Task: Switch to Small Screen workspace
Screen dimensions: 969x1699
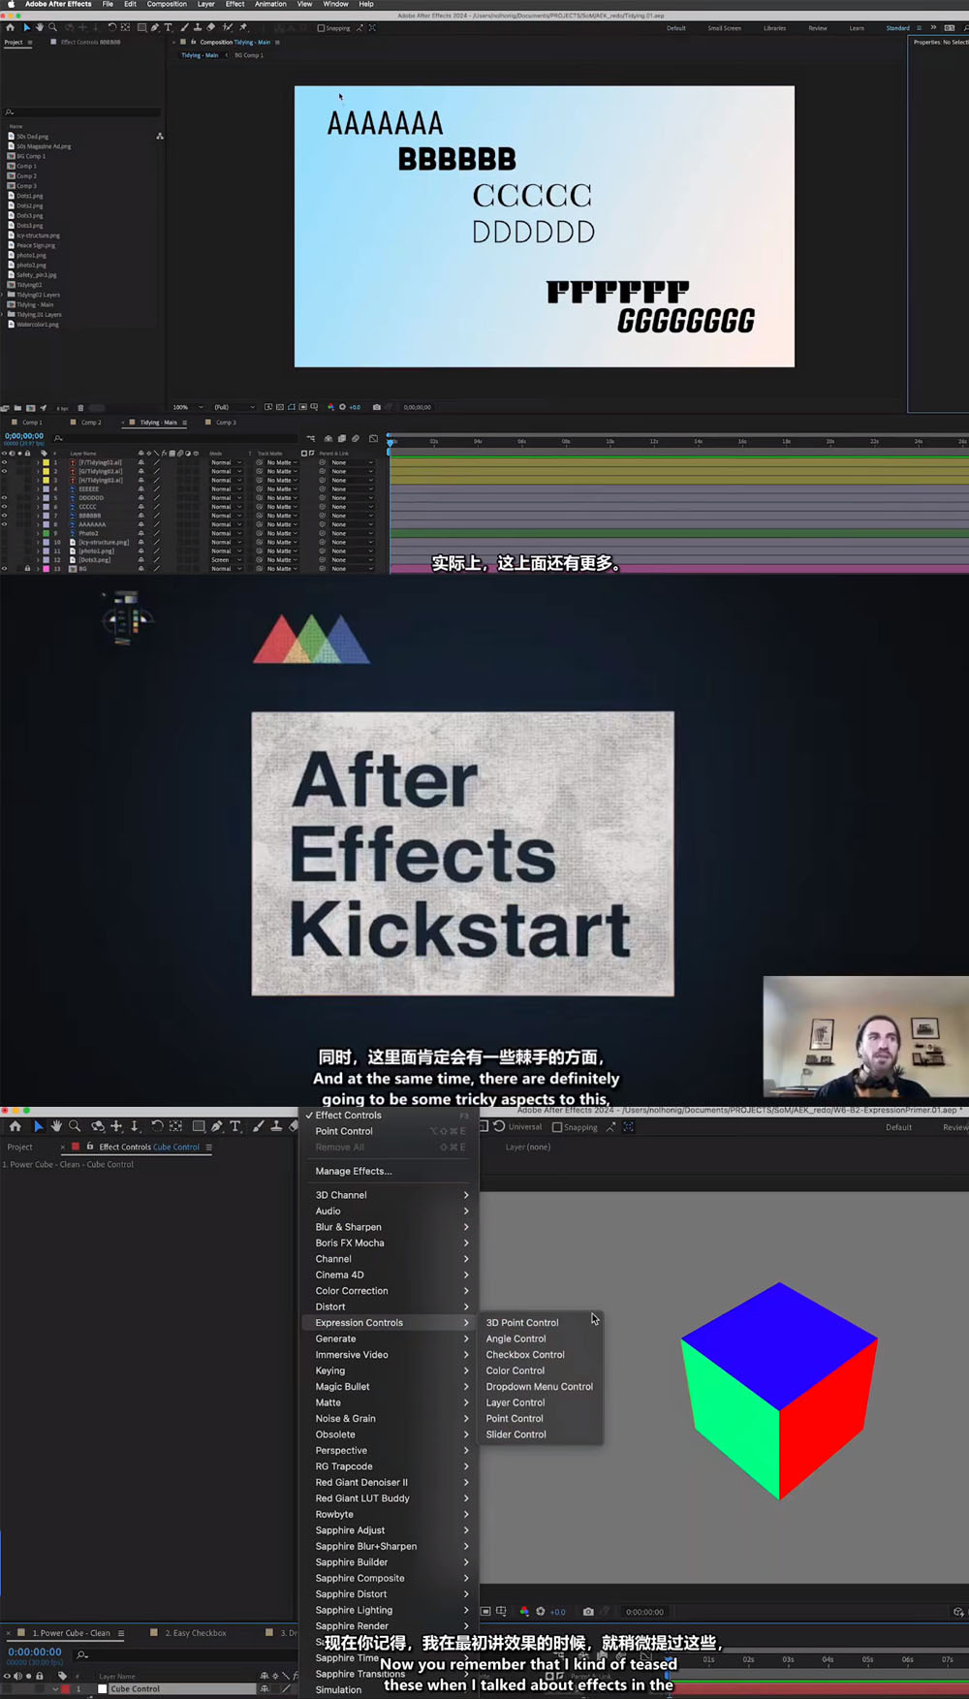Action: coord(724,28)
